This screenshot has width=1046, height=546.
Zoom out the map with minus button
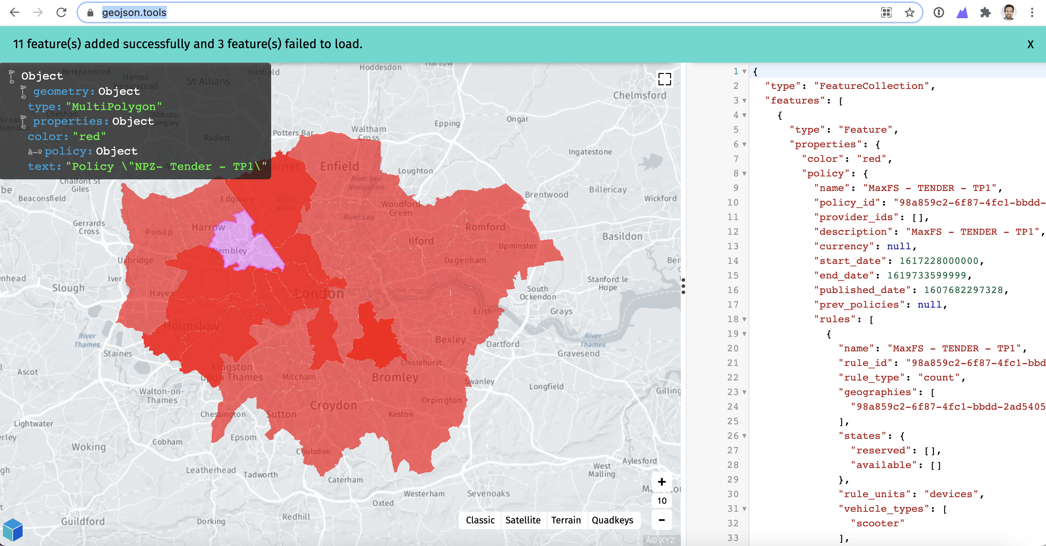point(661,520)
